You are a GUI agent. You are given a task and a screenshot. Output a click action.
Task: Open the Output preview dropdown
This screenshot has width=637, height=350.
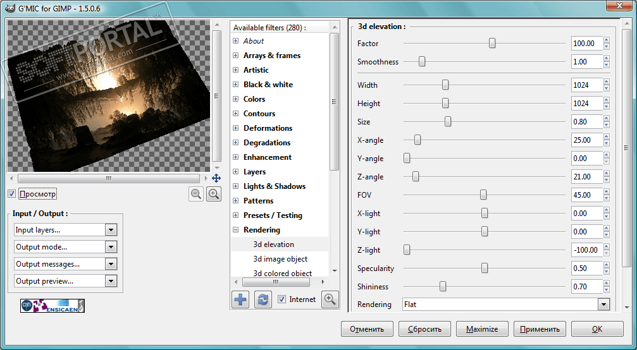[65, 281]
